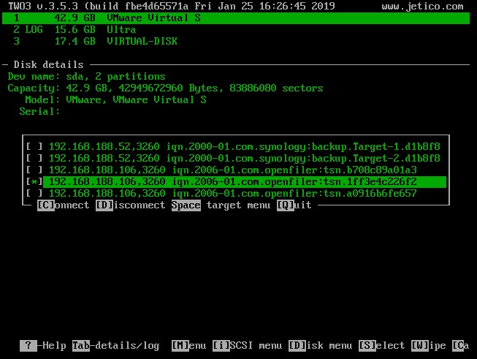Image resolution: width=477 pixels, height=359 pixels.
Task: Select the openfiler tsn.a0916b6fe657 entry text
Action: [233, 193]
